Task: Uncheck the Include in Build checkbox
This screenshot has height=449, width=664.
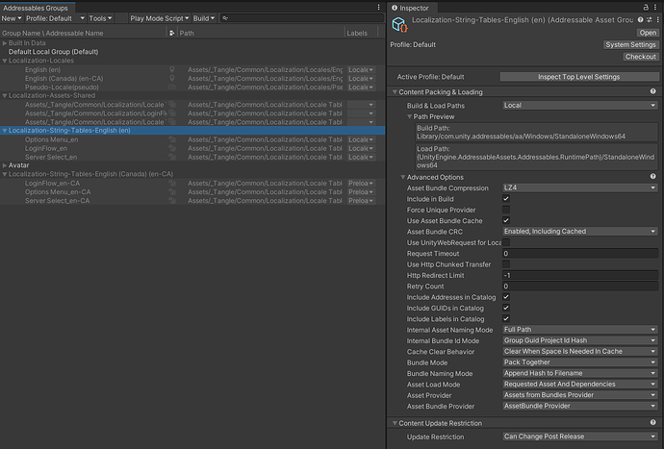Action: tap(506, 199)
